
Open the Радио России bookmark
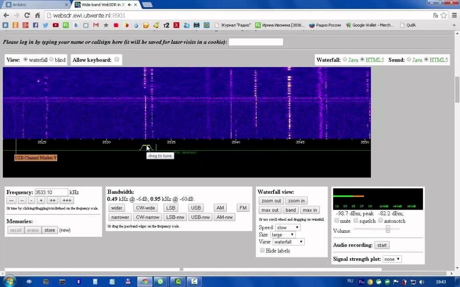(x=325, y=25)
